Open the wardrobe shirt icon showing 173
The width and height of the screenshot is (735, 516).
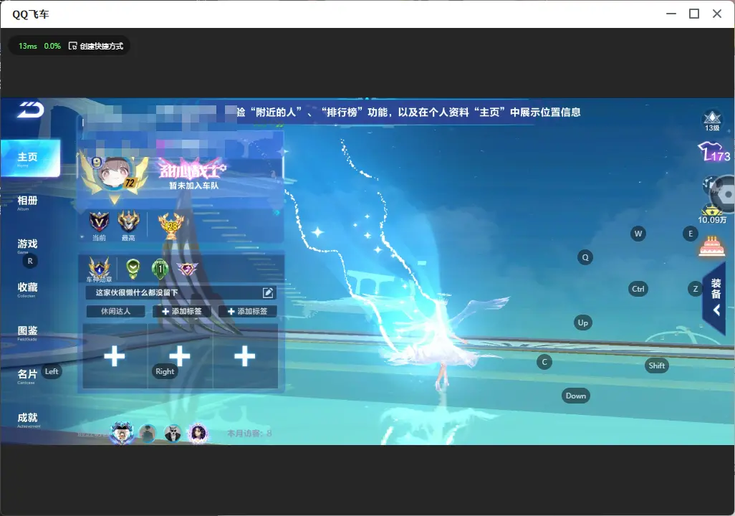tap(714, 151)
